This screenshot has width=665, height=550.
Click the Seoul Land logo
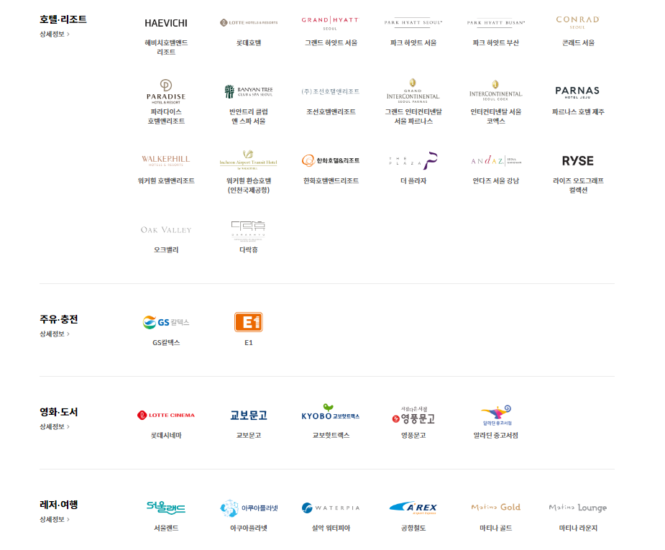pyautogui.click(x=166, y=508)
